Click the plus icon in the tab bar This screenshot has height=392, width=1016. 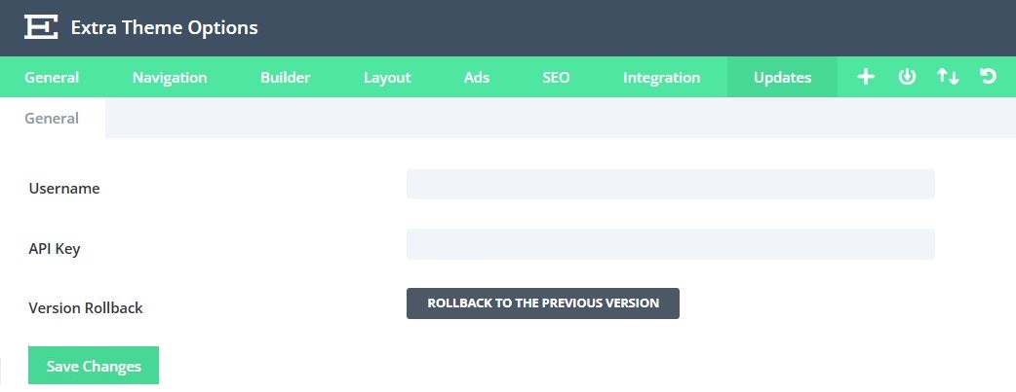(x=865, y=77)
